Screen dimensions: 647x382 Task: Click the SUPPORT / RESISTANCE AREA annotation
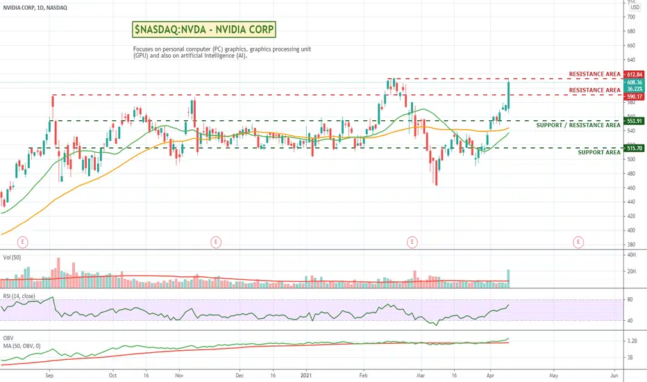point(578,125)
